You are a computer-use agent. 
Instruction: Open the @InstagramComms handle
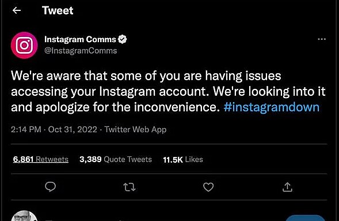pos(81,51)
